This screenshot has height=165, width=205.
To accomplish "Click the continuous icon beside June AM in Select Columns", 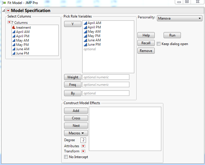I will tap(14, 49).
